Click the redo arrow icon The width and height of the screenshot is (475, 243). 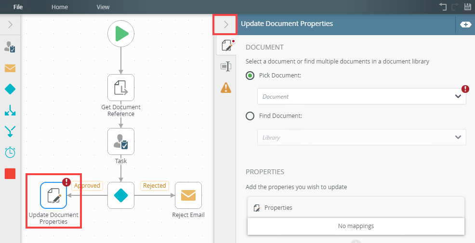tap(455, 7)
